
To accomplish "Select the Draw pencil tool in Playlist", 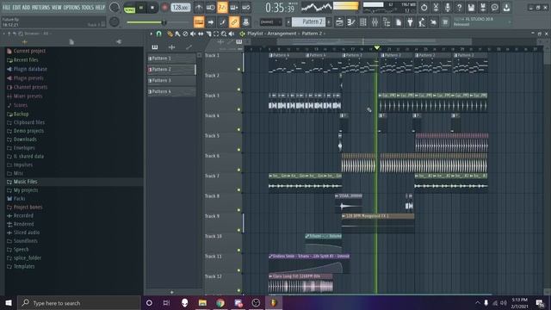I will 170,34.
